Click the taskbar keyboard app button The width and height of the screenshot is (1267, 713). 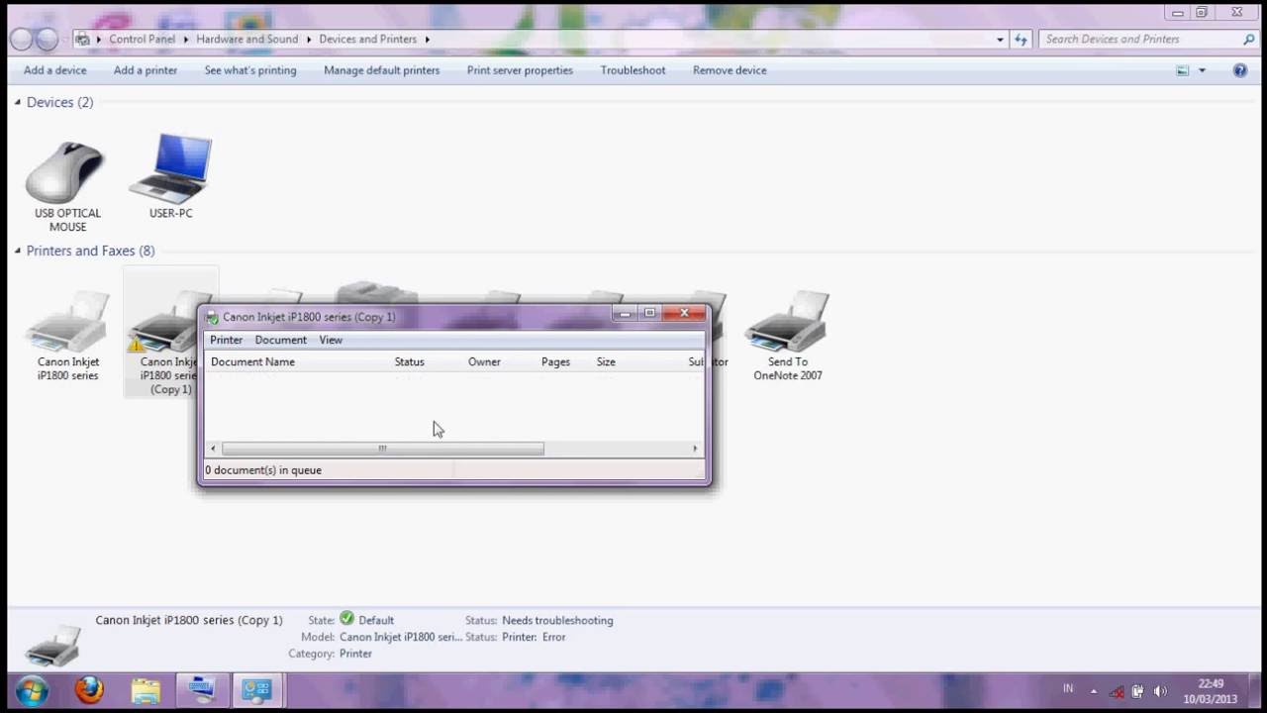coord(202,690)
